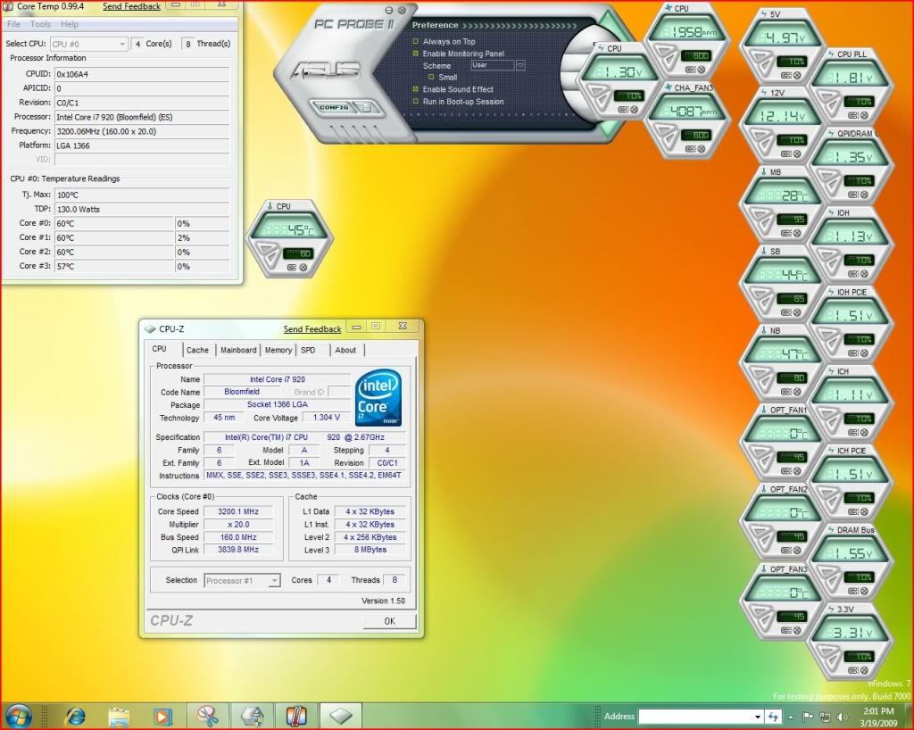Image resolution: width=914 pixels, height=730 pixels.
Task: Open the File menu in Core Temp
Action: pos(13,24)
